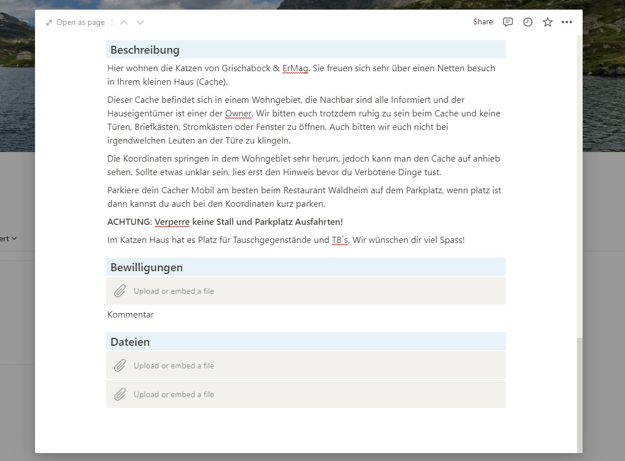Click the paperclip icon under Bewilligungen
Image resolution: width=625 pixels, height=461 pixels.
click(x=120, y=291)
